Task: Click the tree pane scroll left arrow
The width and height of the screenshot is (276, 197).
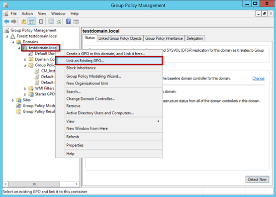Action: coord(6,184)
